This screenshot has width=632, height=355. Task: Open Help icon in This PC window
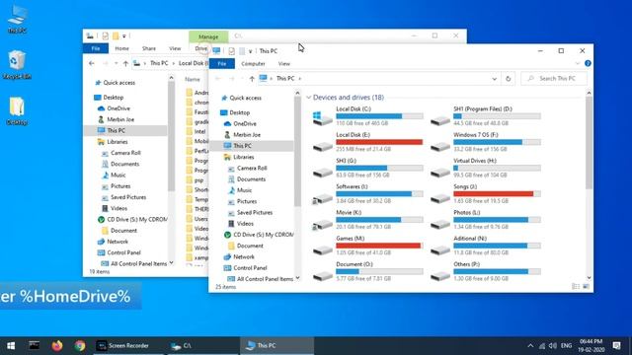(588, 63)
